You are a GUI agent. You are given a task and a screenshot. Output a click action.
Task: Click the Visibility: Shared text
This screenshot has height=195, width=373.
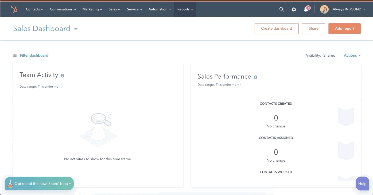[x=321, y=56]
